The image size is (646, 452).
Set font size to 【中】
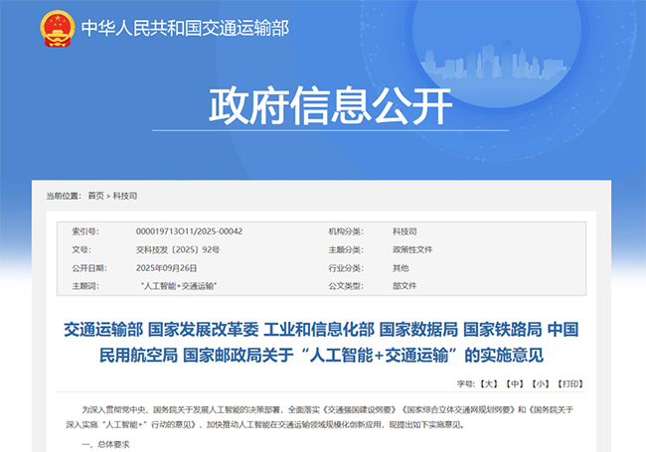point(514,382)
